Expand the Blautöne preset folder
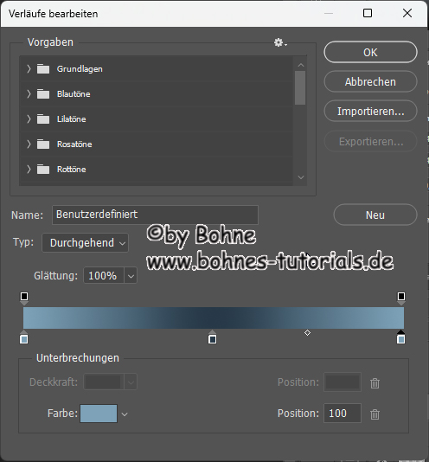The height and width of the screenshot is (462, 429). pos(29,94)
